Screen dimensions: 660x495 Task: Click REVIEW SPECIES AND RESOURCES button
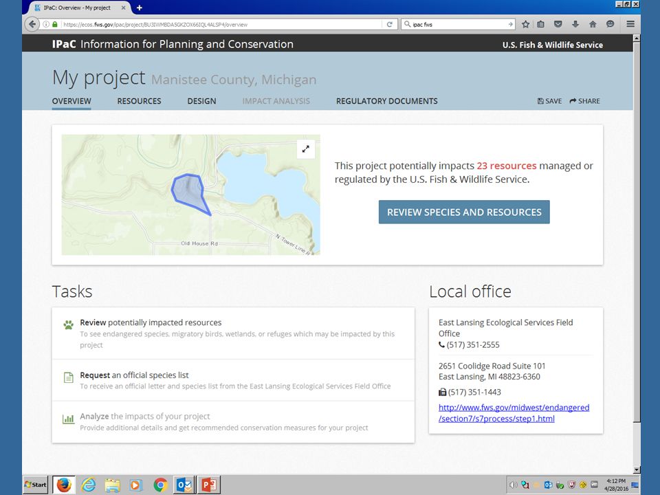(x=464, y=212)
